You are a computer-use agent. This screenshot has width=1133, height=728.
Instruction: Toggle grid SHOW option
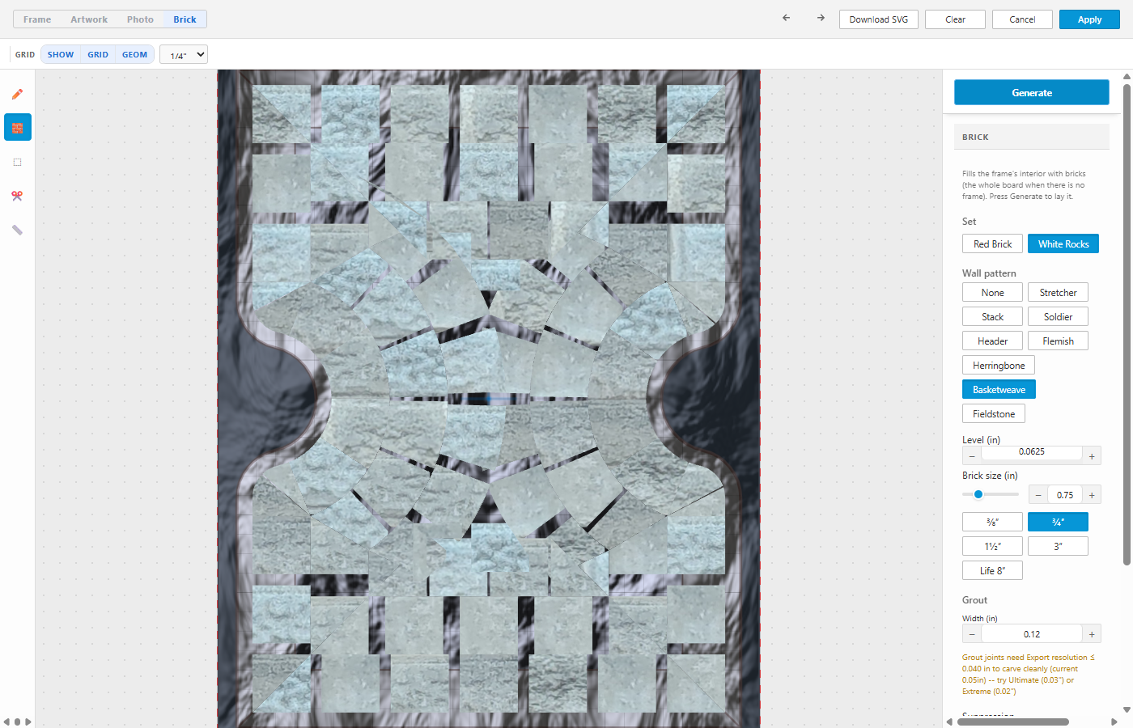click(x=61, y=55)
